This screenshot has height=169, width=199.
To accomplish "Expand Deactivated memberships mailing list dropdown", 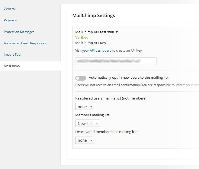I will [x=85, y=140].
